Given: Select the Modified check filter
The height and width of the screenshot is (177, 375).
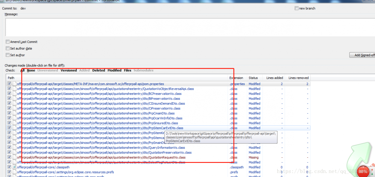Looking at the screenshot, I should click(x=114, y=70).
